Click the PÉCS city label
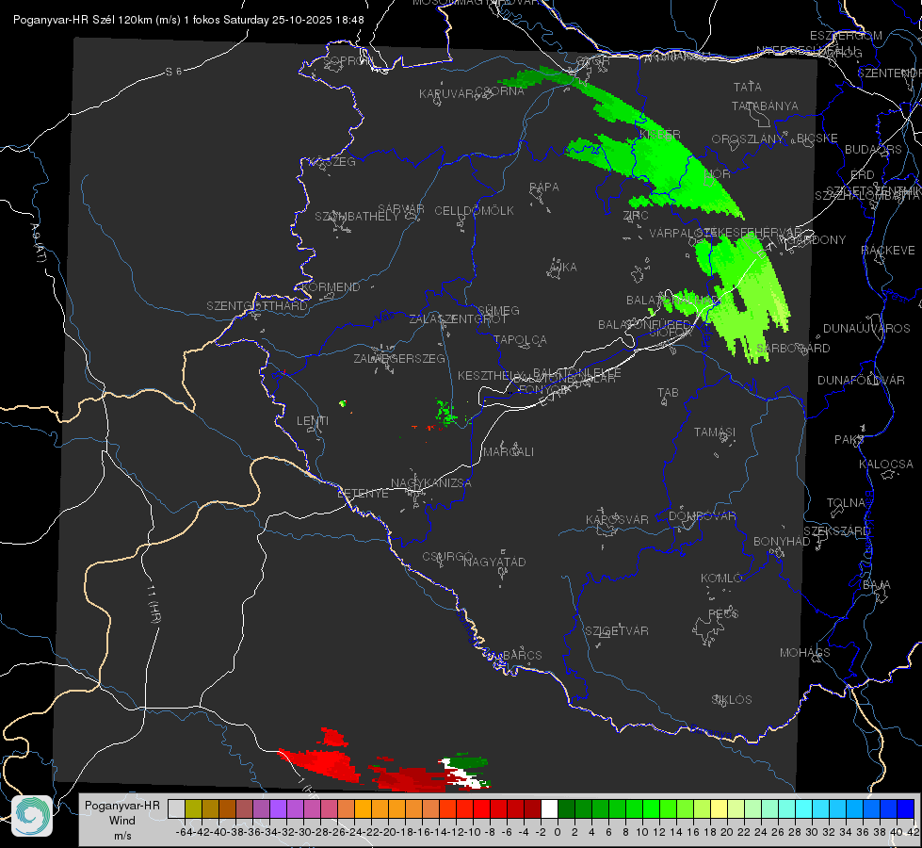922x848 pixels. (x=723, y=613)
